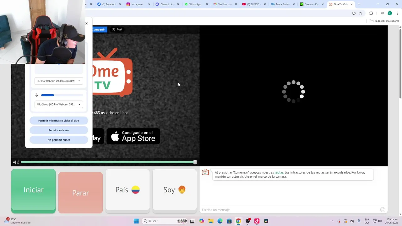Click the OmeTV avatar in chat message
The width and height of the screenshot is (402, 226).
tap(206, 172)
